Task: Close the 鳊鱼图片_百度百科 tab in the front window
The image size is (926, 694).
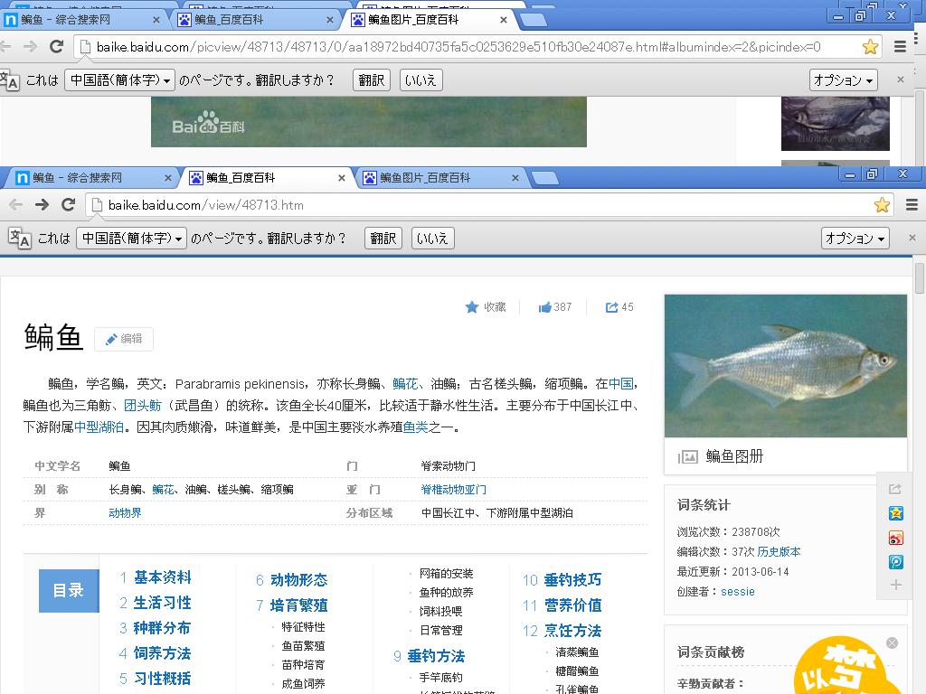Action: 515,178
